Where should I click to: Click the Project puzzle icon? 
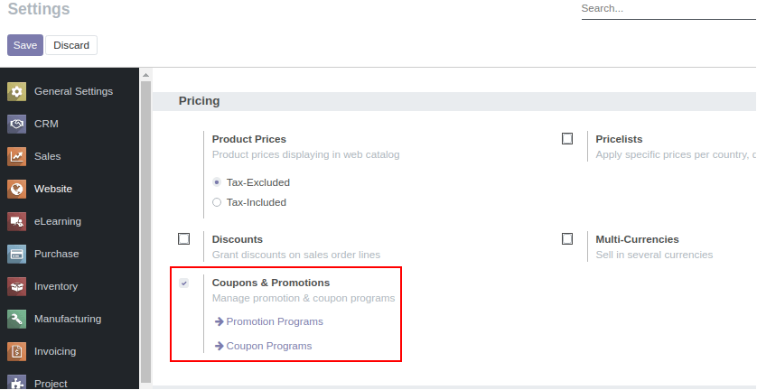pyautogui.click(x=16, y=382)
